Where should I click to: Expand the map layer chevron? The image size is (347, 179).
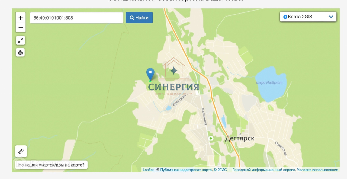[x=331, y=17]
